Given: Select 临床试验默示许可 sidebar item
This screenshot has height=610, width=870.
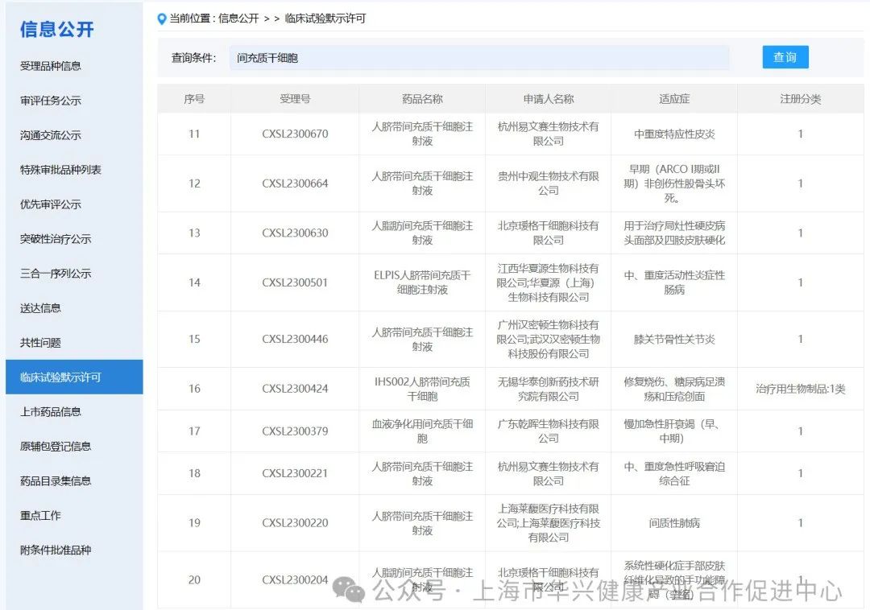Looking at the screenshot, I should [60, 377].
